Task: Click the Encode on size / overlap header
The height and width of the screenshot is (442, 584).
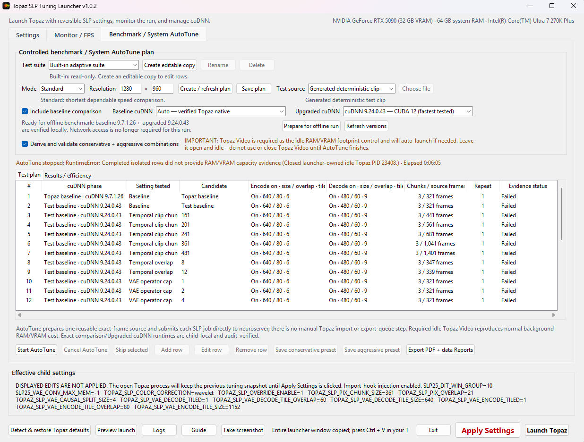Action: [288, 186]
